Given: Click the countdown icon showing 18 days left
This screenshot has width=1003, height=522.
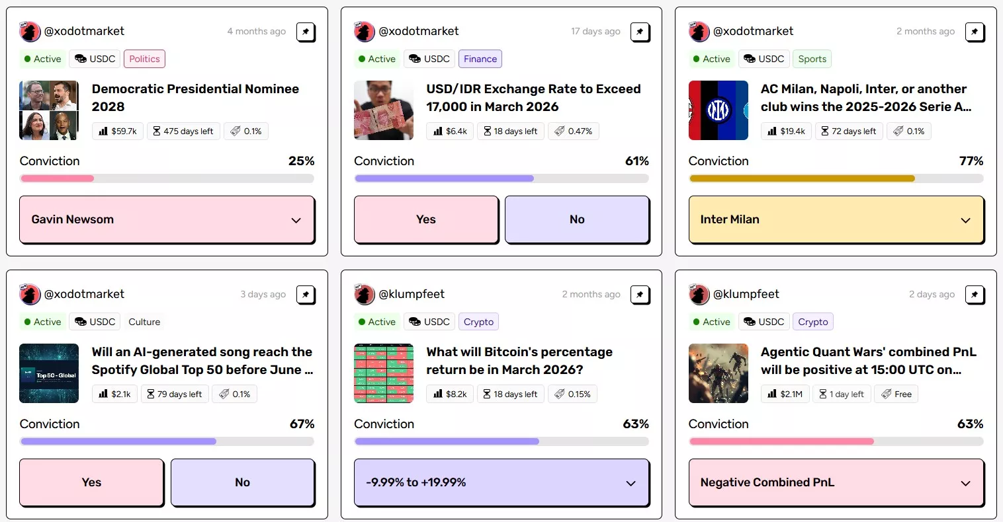Looking at the screenshot, I should click(487, 131).
